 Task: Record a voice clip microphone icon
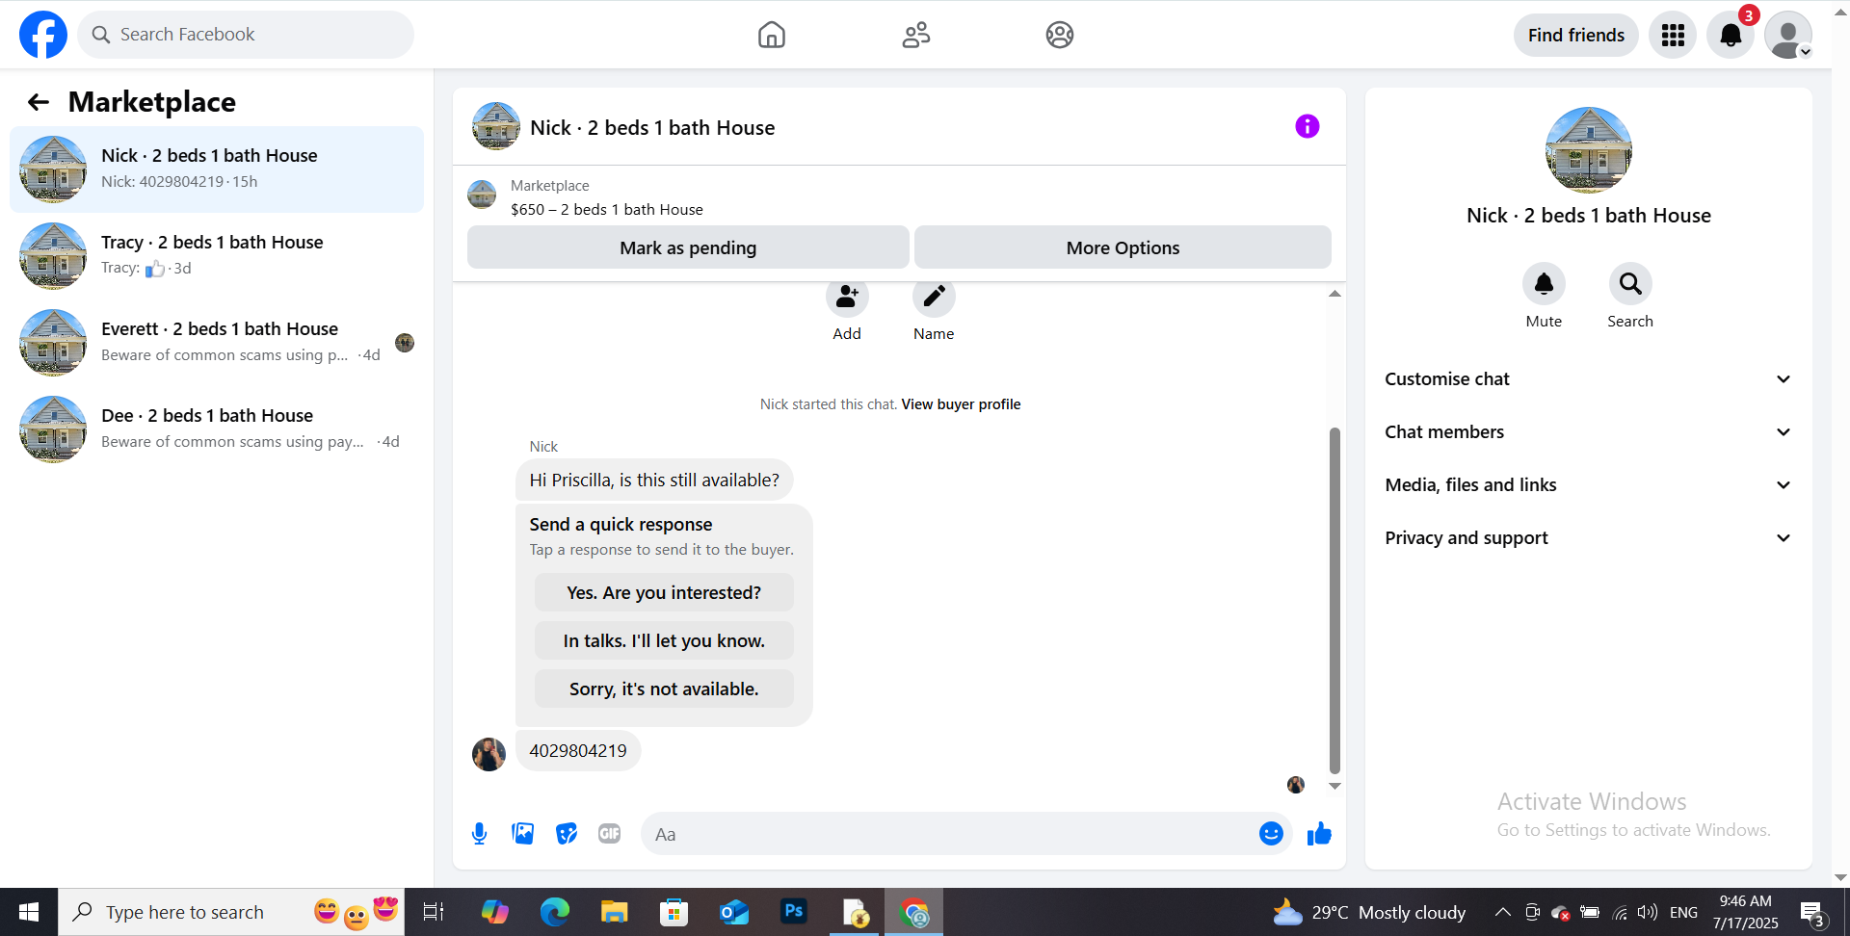(480, 834)
